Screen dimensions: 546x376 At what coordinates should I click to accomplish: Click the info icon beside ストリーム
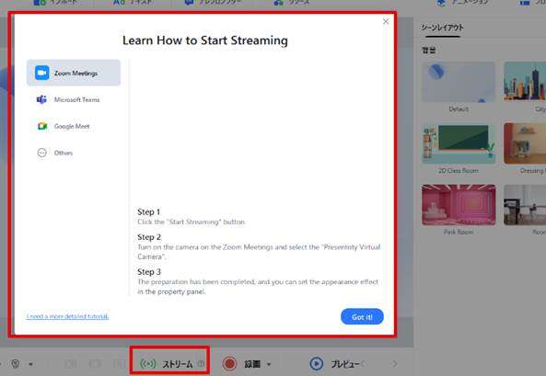click(x=202, y=364)
